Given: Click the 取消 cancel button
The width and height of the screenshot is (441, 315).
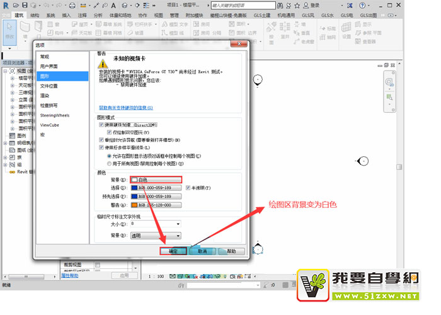Looking at the screenshot, I should [202, 251].
